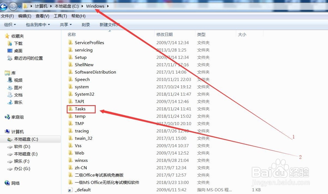Open the 查看(V) menu

click(42, 16)
